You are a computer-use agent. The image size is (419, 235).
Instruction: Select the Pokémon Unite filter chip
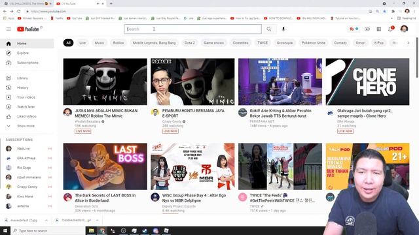[x=313, y=42]
